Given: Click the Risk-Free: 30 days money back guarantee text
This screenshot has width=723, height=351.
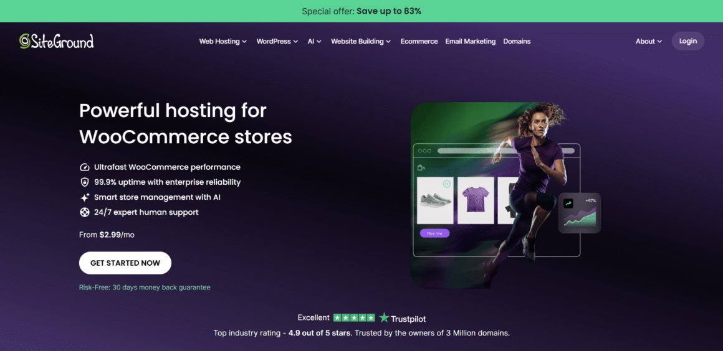Looking at the screenshot, I should pos(145,288).
